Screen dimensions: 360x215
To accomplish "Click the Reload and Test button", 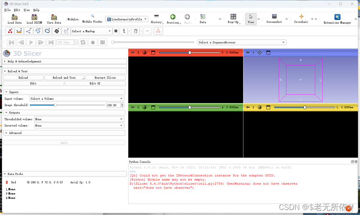I will click(x=64, y=78).
